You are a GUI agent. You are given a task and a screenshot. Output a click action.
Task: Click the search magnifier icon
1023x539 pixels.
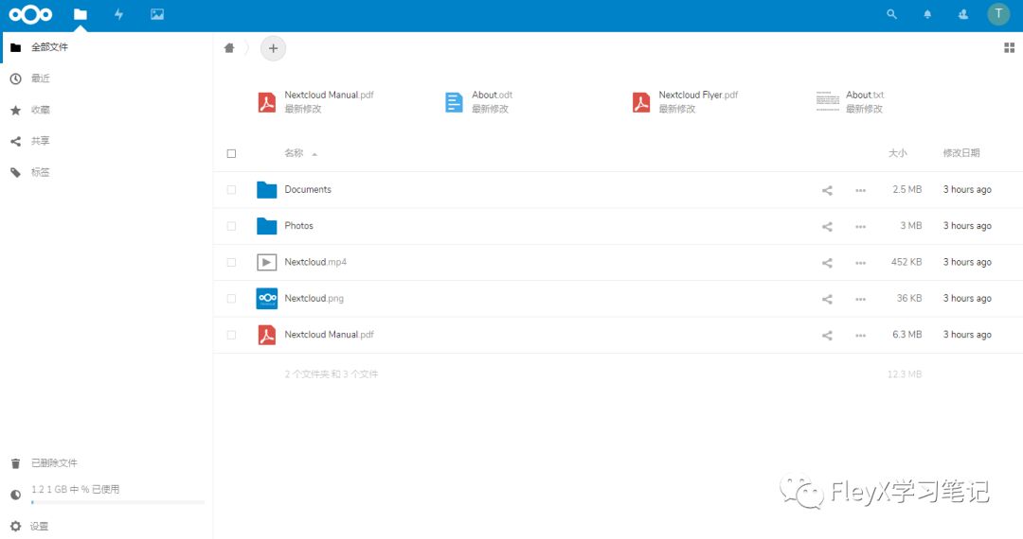pyautogui.click(x=891, y=14)
